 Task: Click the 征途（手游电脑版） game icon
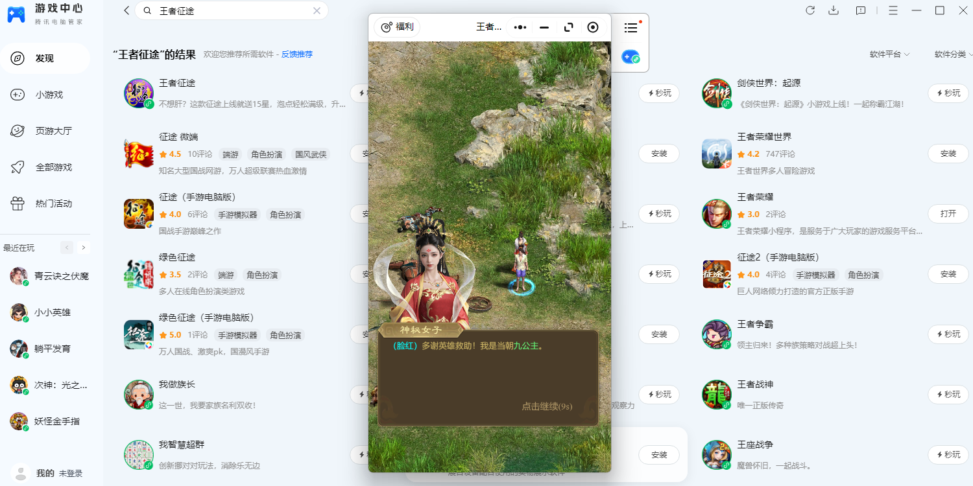139,214
